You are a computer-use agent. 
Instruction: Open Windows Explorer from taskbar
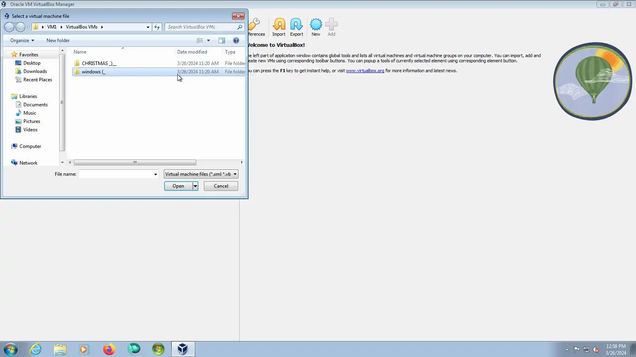(x=60, y=349)
